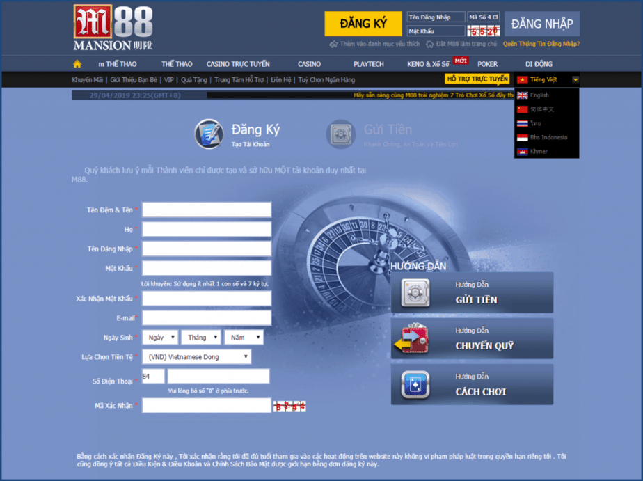Click the Đặt M88 làm trang chủ link

click(466, 44)
